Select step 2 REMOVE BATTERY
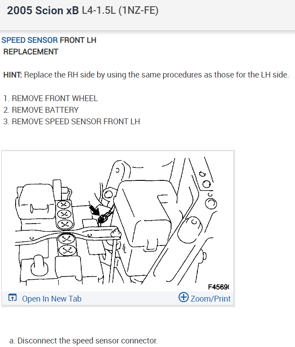The height and width of the screenshot is (347, 295). [x=41, y=110]
